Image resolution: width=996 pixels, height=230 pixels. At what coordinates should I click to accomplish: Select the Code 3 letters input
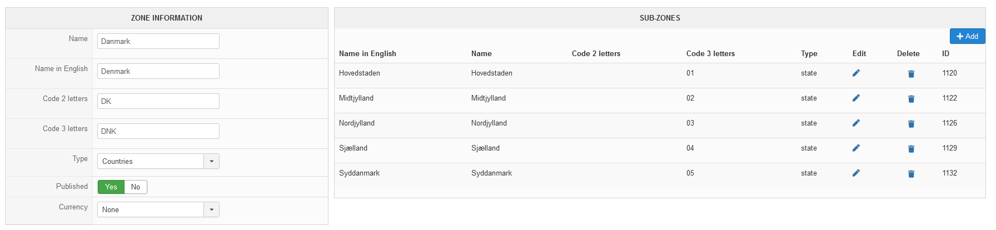click(x=158, y=131)
